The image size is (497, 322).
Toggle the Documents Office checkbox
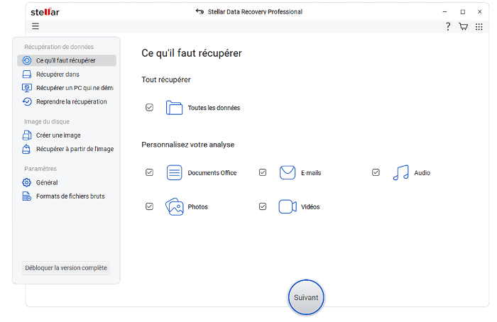click(149, 172)
